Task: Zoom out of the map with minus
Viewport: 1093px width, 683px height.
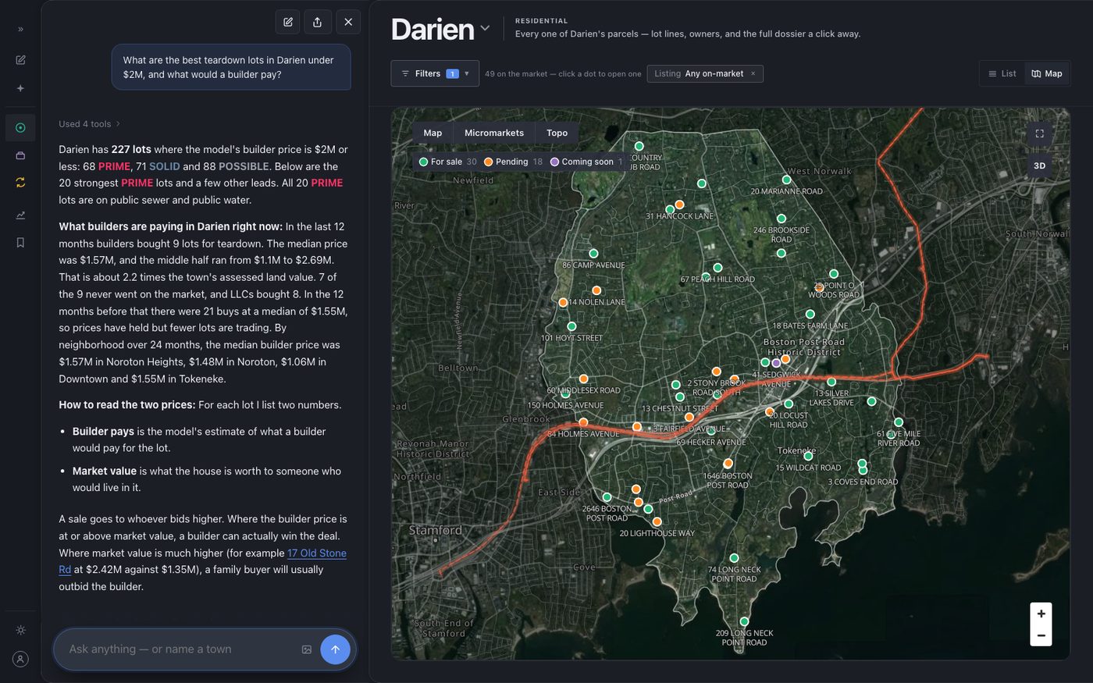Action: [1041, 635]
